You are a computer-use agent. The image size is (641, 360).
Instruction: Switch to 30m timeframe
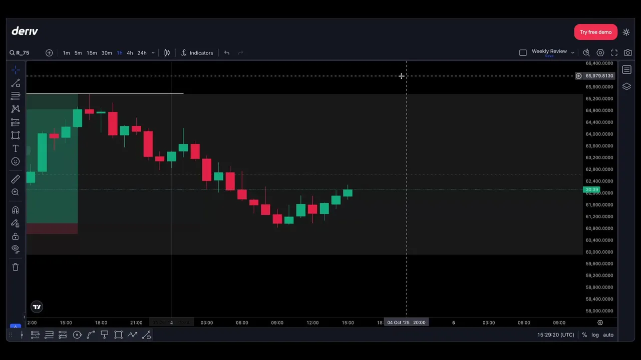[107, 53]
